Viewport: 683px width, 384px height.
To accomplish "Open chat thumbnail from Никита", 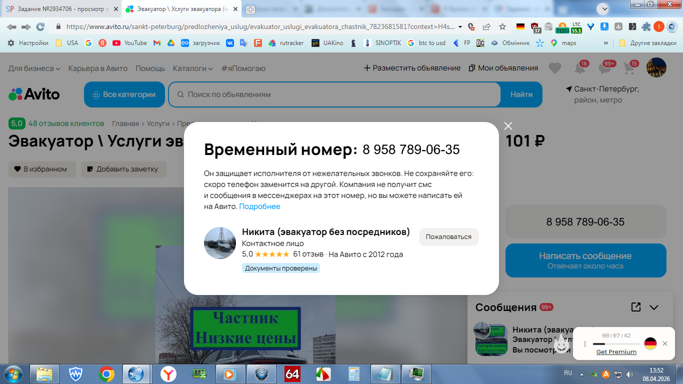I will tap(490, 339).
